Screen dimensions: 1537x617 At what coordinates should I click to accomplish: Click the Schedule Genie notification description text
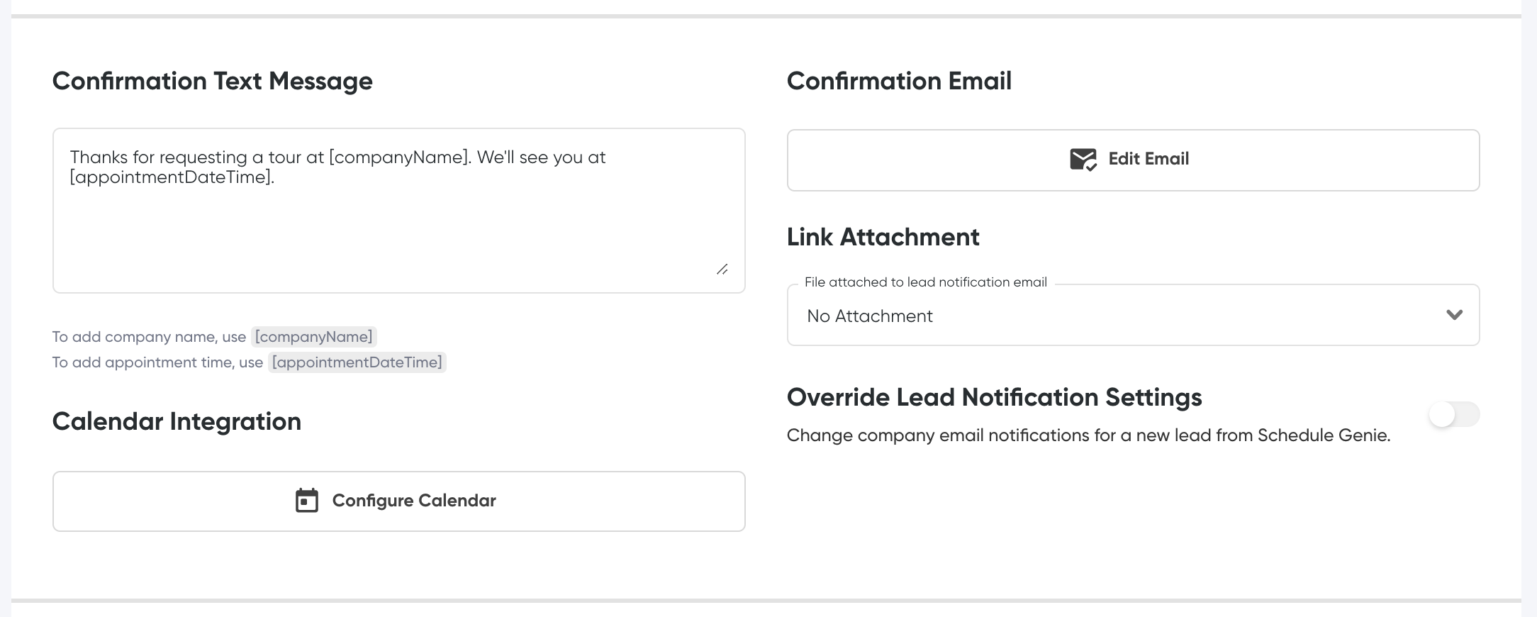click(1088, 435)
